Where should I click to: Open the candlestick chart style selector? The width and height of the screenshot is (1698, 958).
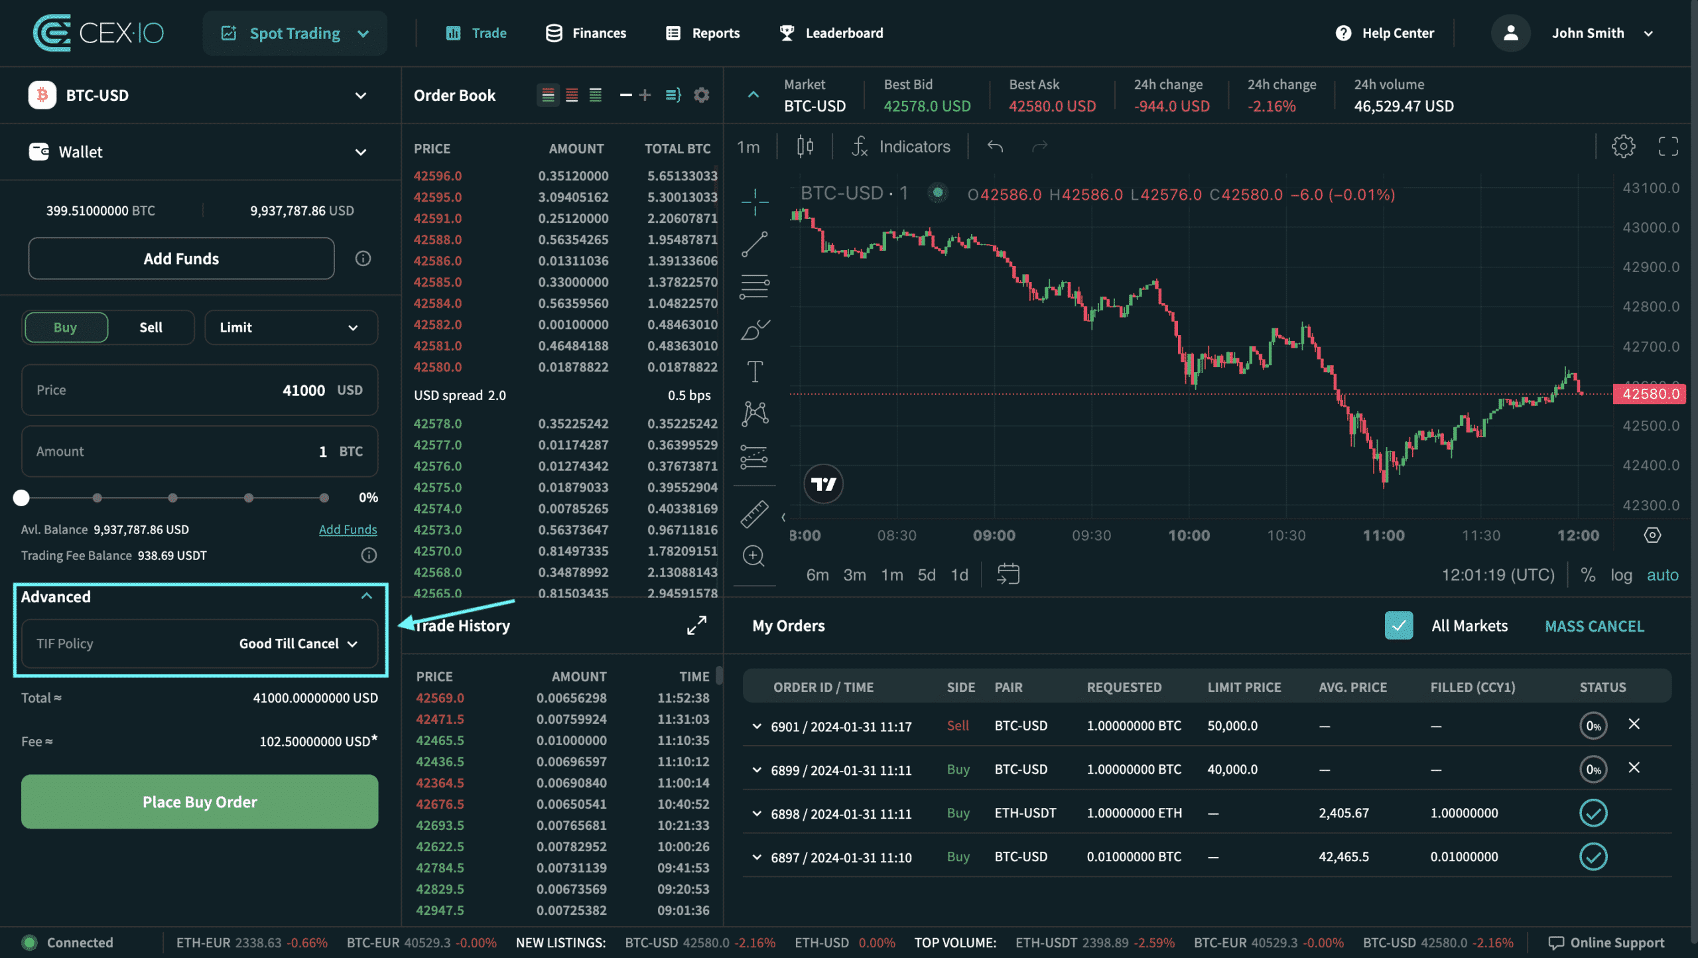coord(805,147)
